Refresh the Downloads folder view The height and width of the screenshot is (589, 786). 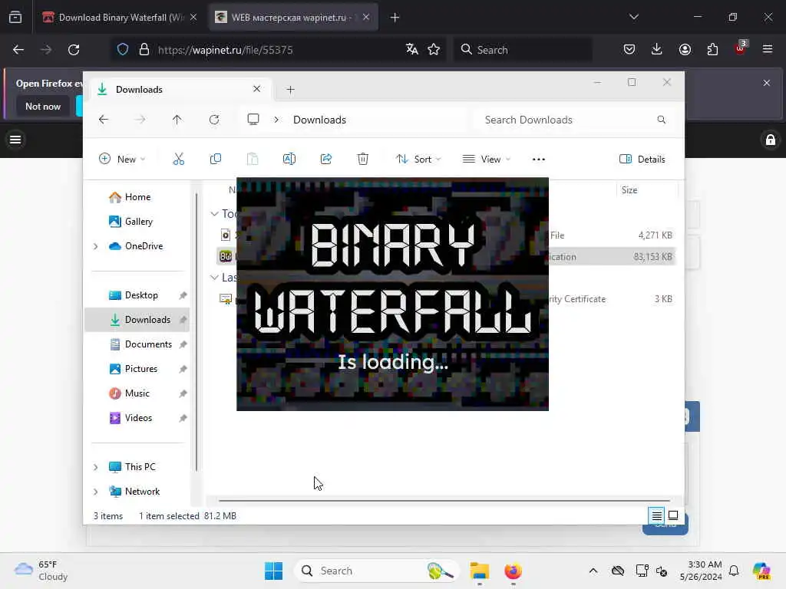click(x=214, y=120)
